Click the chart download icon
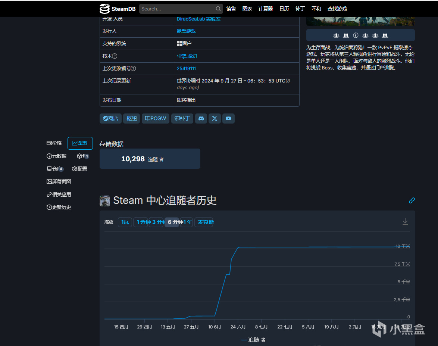Image resolution: width=438 pixels, height=346 pixels. (405, 222)
